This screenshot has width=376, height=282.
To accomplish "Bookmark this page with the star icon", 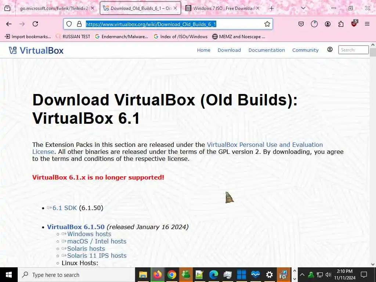I will tap(267, 24).
